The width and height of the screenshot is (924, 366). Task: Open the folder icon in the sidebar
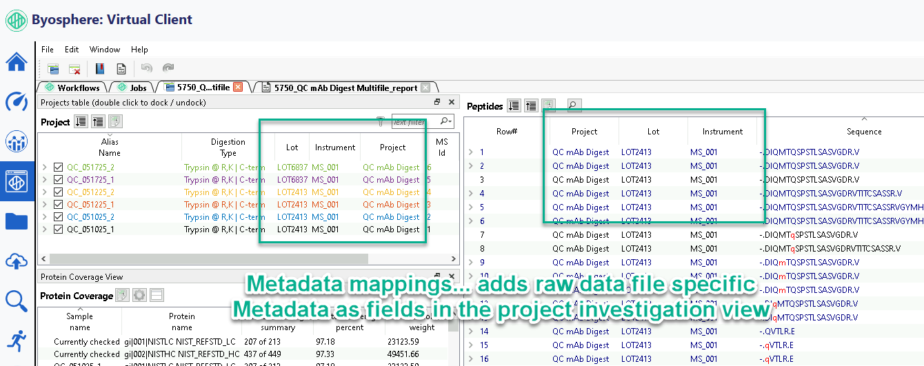[17, 221]
